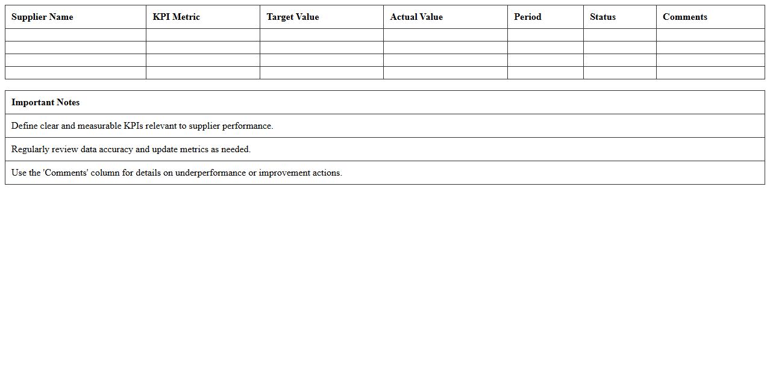770x391 pixels.
Task: Click the Important Notes heading
Action: click(46, 102)
